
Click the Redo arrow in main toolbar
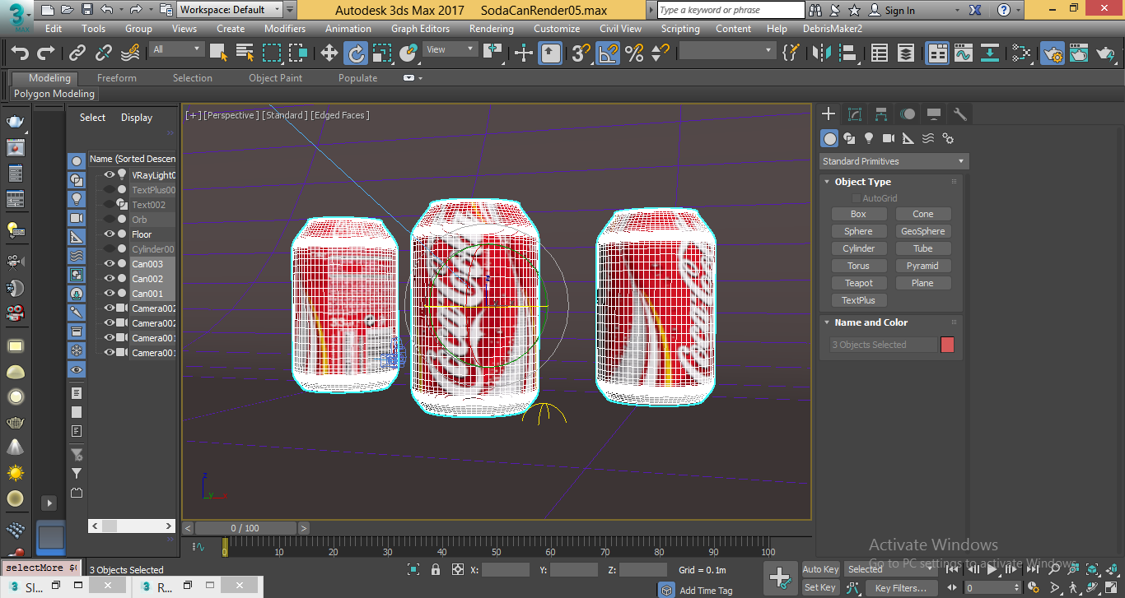tap(46, 53)
